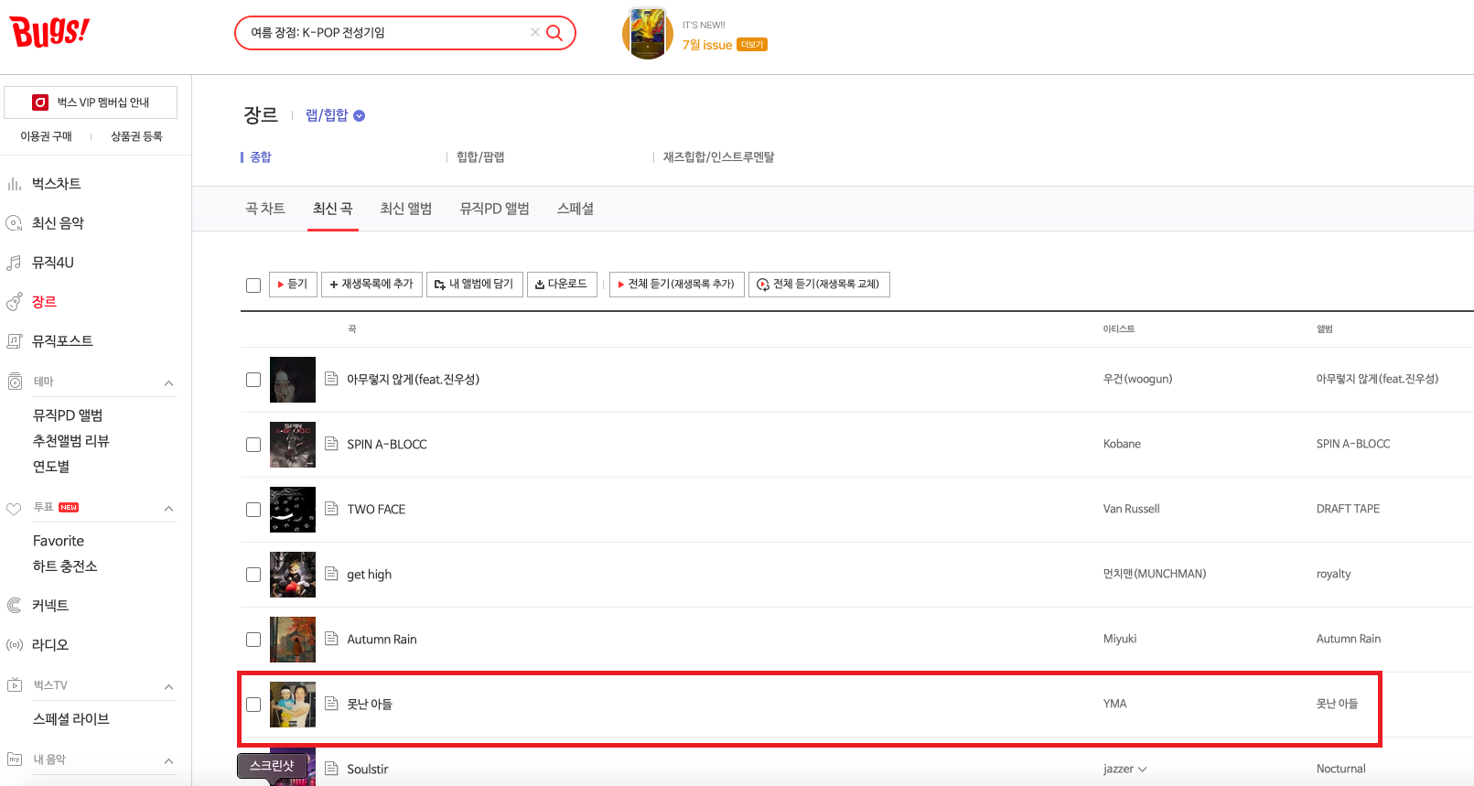1474x786 pixels.
Task: Open the 뮤직4U sidebar item
Action: point(52,263)
